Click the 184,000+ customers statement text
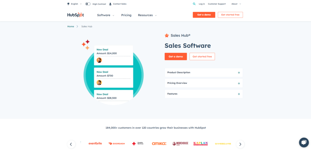 point(156,128)
